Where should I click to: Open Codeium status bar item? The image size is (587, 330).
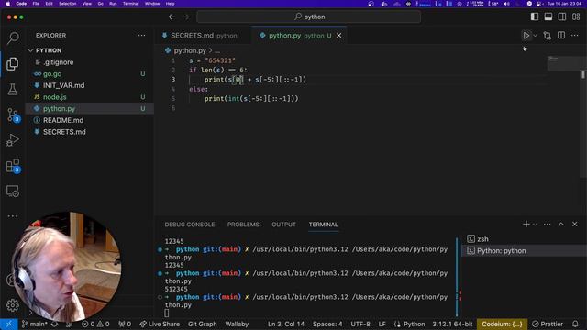(x=502, y=324)
